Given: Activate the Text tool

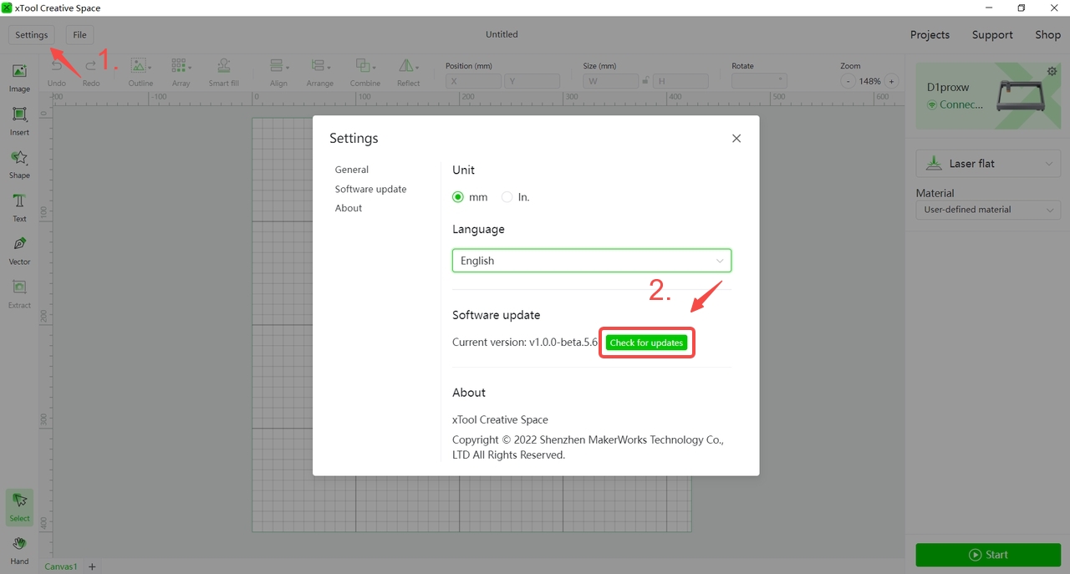Looking at the screenshot, I should [19, 207].
